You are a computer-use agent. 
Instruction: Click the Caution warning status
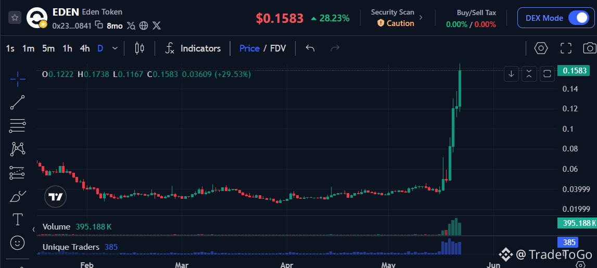coord(396,23)
